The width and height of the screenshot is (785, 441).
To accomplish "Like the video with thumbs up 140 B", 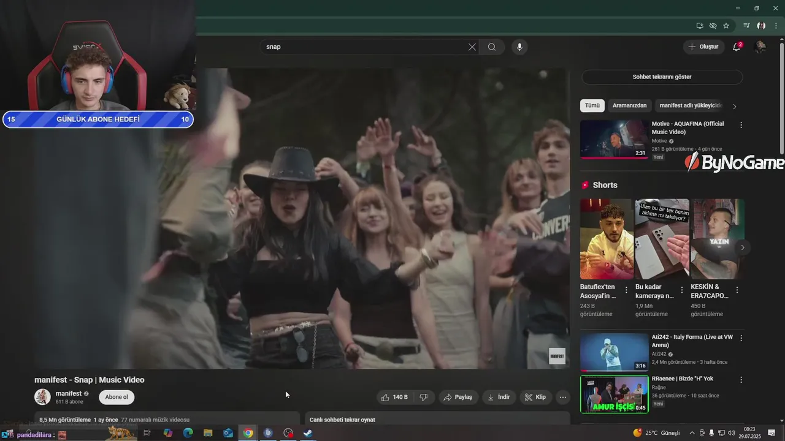I will tap(394, 398).
